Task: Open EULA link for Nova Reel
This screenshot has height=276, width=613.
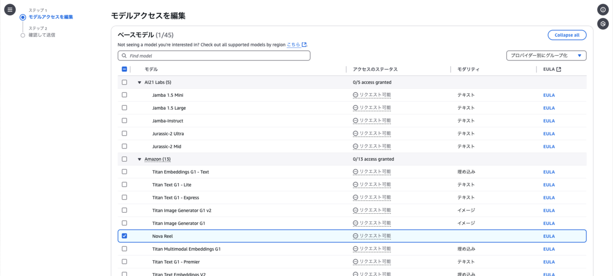Action: tap(549, 236)
